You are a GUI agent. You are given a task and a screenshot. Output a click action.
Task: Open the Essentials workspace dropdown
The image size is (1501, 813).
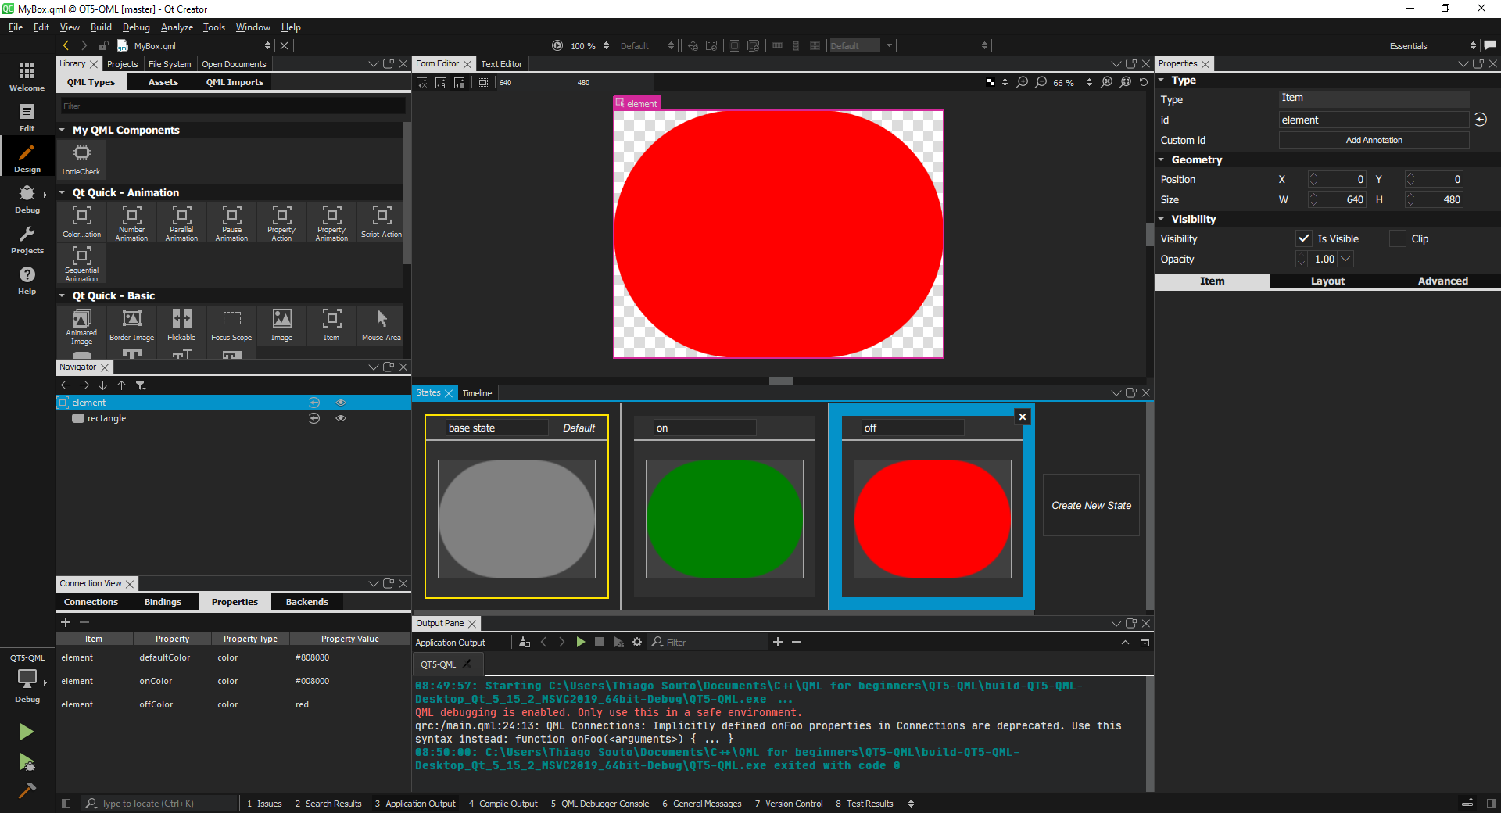coord(1431,46)
